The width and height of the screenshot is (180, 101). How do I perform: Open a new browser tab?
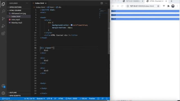(x=172, y=1)
